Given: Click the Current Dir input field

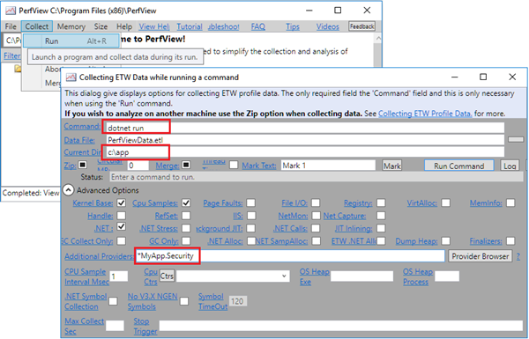Looking at the screenshot, I should coord(305,152).
